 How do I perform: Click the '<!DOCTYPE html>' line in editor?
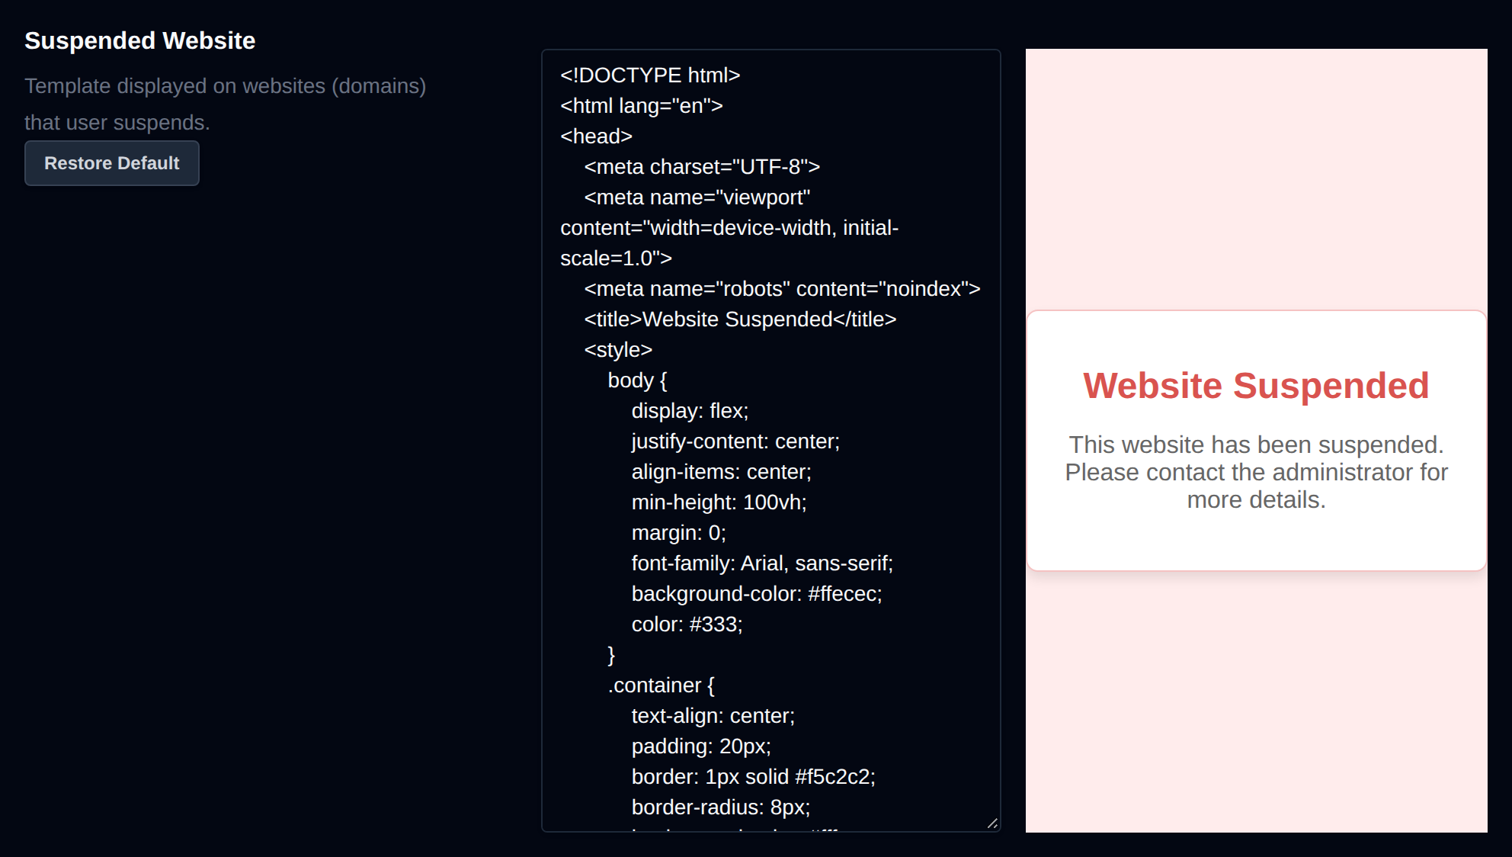point(650,75)
